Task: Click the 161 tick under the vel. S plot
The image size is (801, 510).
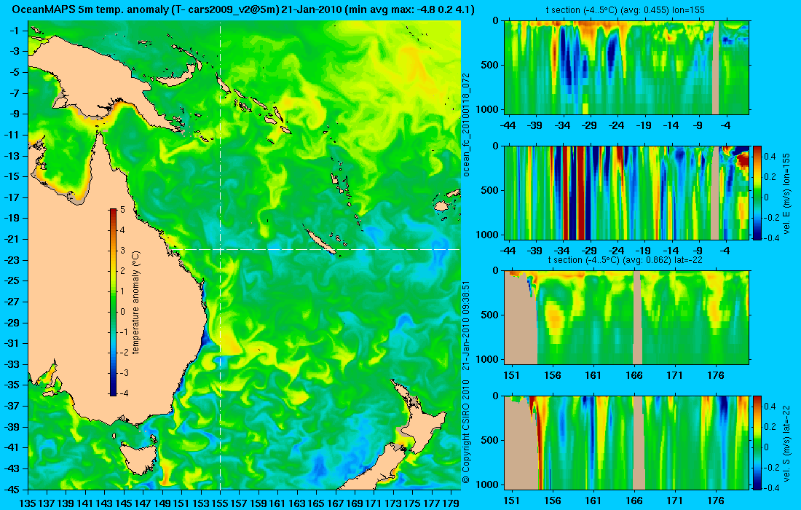Action: click(x=593, y=501)
